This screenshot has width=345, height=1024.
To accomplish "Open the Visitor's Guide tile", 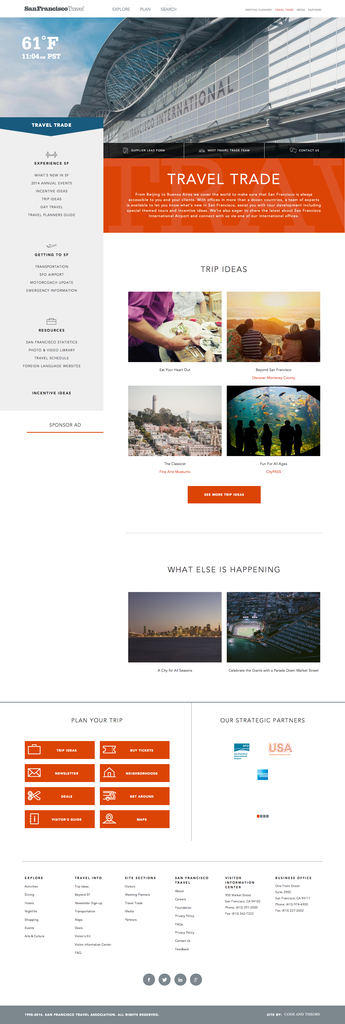I will pyautogui.click(x=60, y=819).
